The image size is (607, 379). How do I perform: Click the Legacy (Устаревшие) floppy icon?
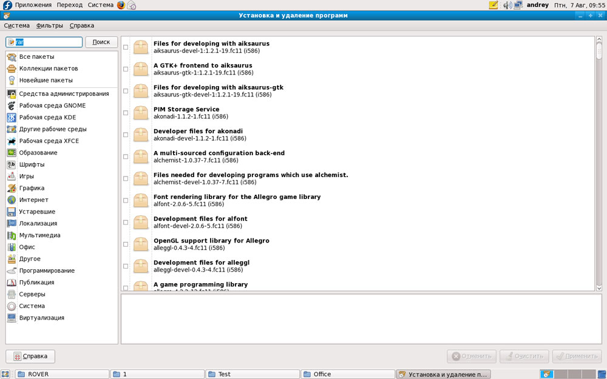point(12,212)
